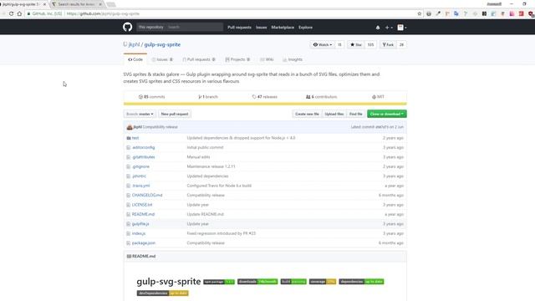Image resolution: width=535 pixels, height=301 pixels.
Task: Switch to the repository Pull requests tab
Action: [199, 59]
